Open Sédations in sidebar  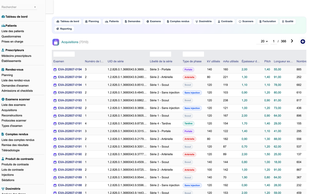coord(8,180)
